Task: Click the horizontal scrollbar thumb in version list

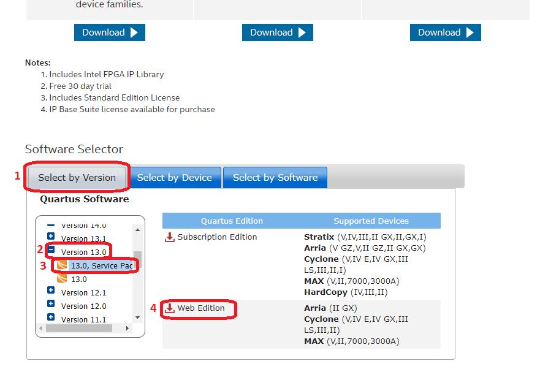Action: coord(79,329)
